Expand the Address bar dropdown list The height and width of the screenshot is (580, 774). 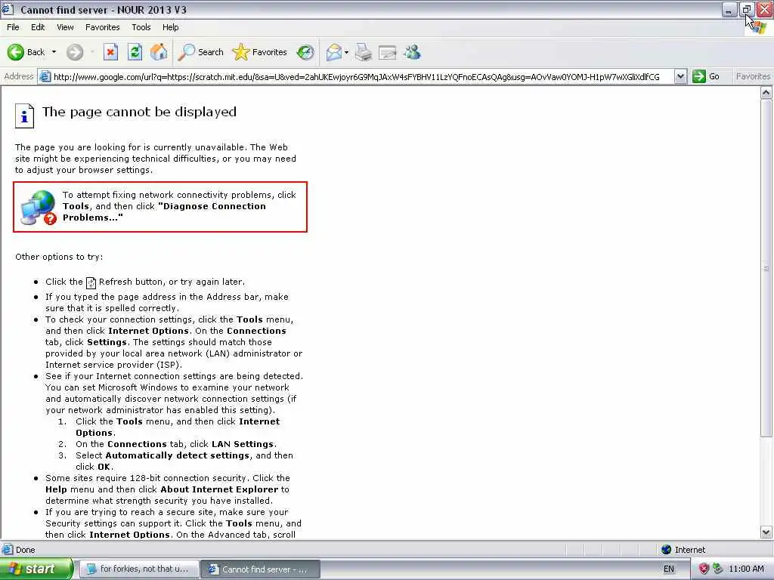tap(681, 76)
